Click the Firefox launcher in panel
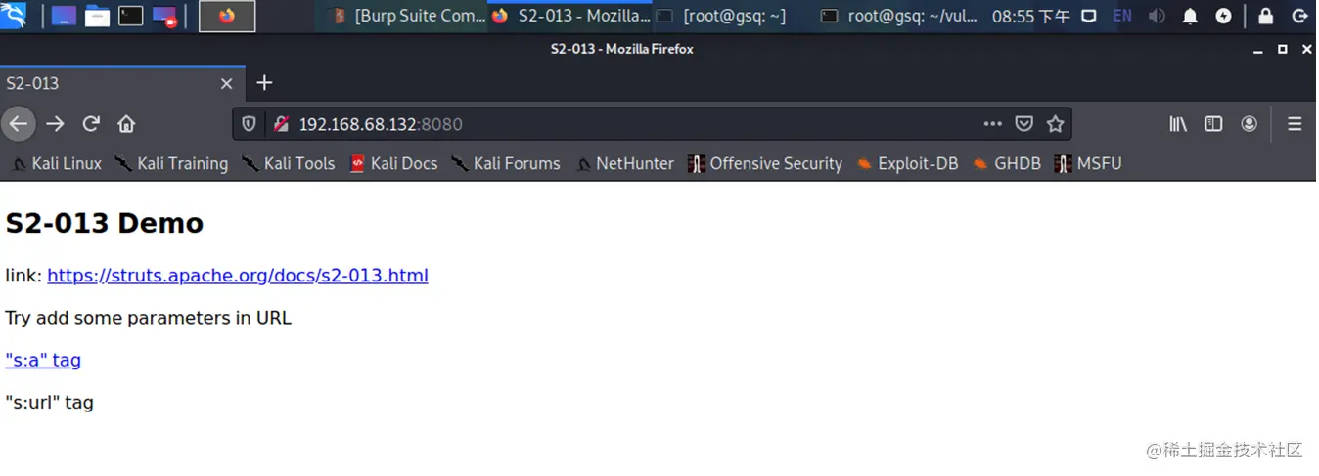The height and width of the screenshot is (476, 1319). tap(227, 16)
